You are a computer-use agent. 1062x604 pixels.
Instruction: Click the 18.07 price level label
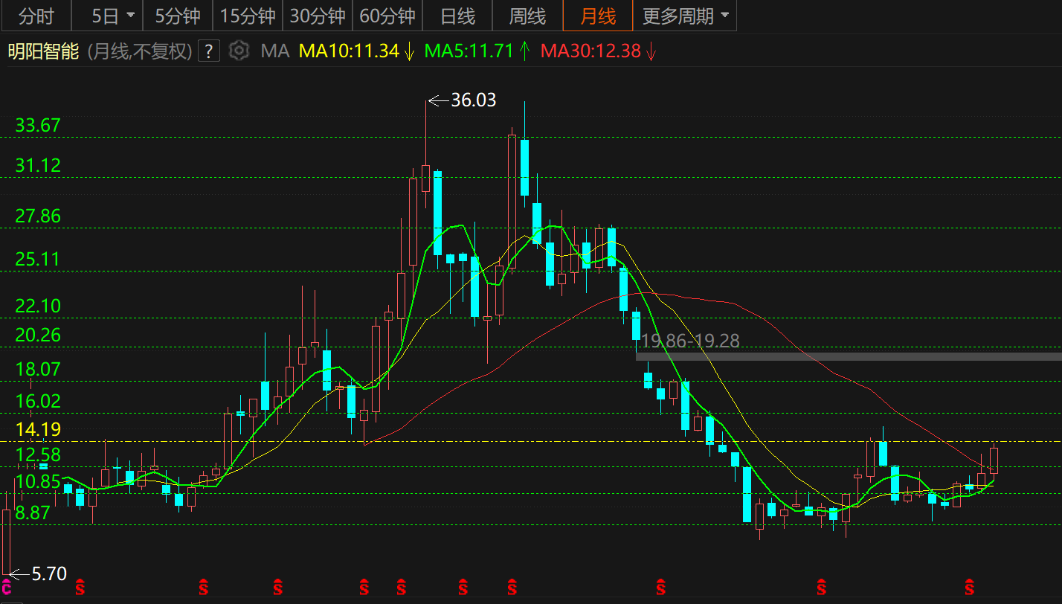[38, 369]
